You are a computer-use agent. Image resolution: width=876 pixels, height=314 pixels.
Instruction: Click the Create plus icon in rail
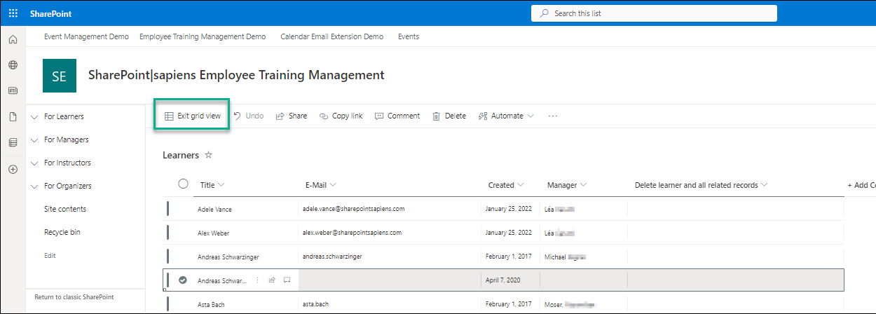pyautogui.click(x=13, y=169)
